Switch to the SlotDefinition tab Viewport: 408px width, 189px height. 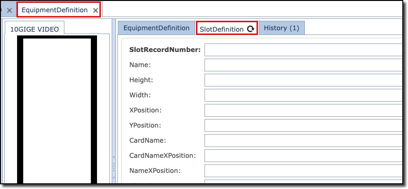222,29
